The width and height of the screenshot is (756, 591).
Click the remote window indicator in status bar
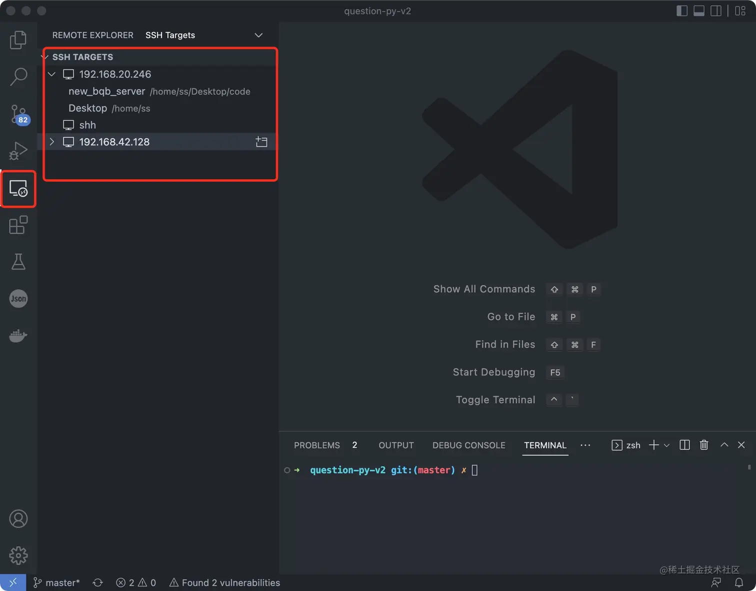[13, 583]
